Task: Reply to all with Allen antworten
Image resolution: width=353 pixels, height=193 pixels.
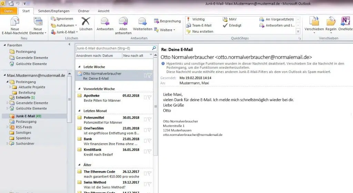Action: (123, 25)
